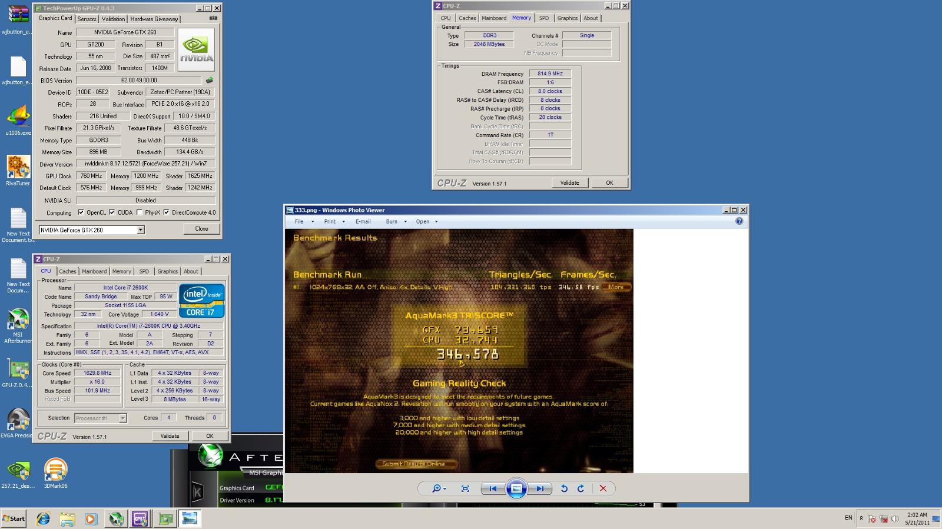Click the volume icon in the system tray
This screenshot has height=529, width=942.
[x=895, y=518]
